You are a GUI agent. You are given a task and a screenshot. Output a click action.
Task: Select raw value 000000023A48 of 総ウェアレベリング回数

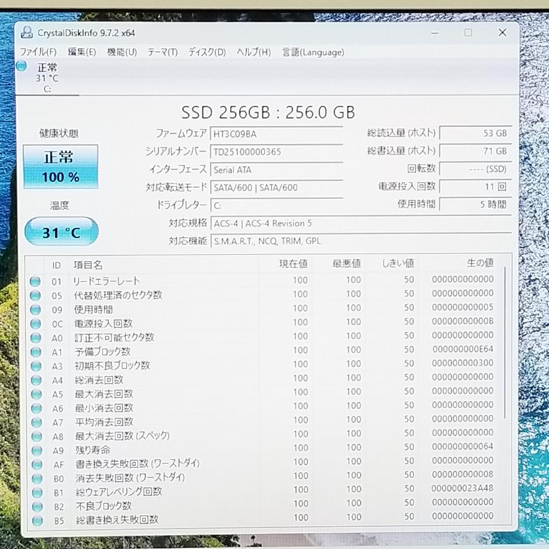coord(462,488)
